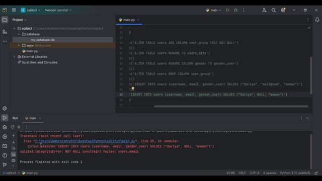Close the main run tab
Screen dimensions: 322x181
(40, 118)
